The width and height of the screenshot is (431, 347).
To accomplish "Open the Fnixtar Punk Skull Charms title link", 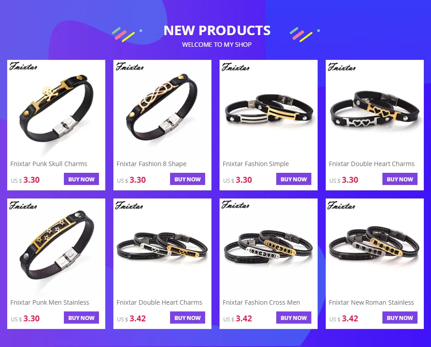I will coord(49,164).
